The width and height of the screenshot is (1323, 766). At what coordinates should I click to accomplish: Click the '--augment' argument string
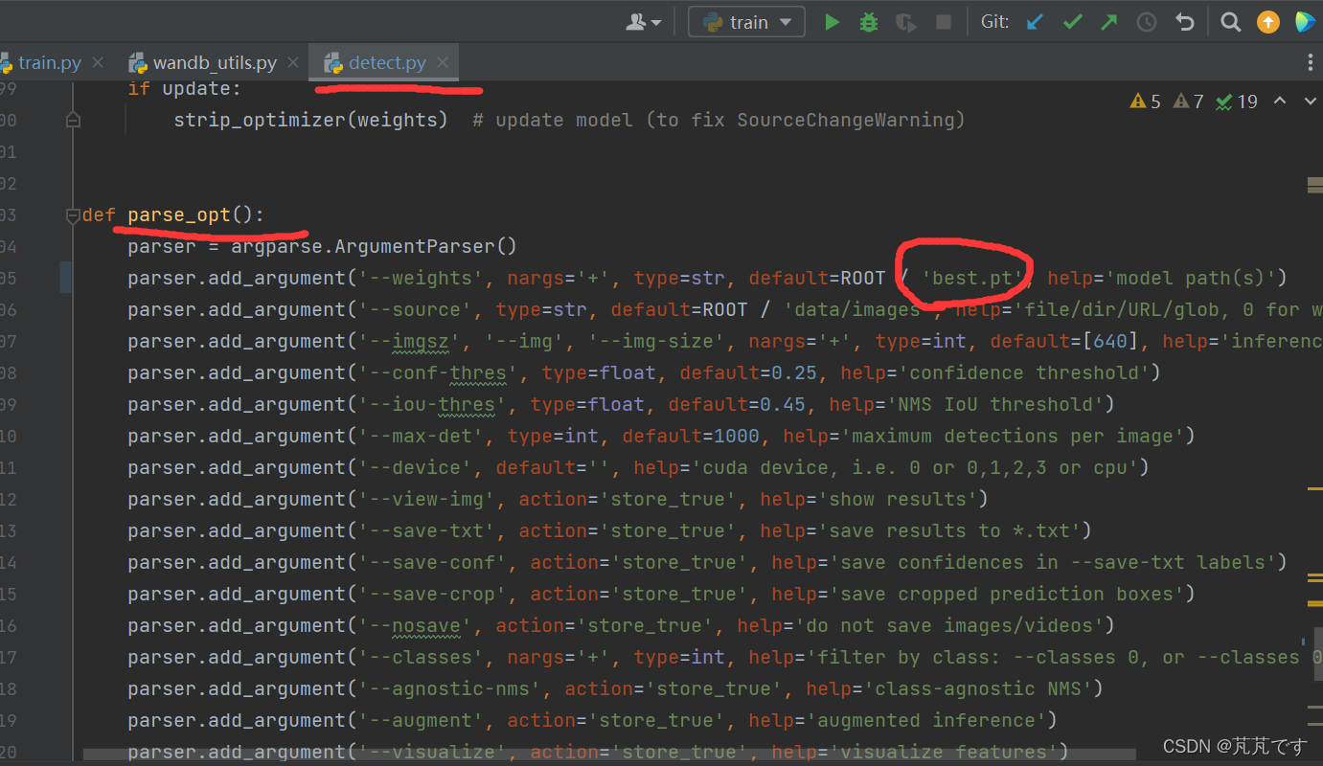(x=426, y=721)
